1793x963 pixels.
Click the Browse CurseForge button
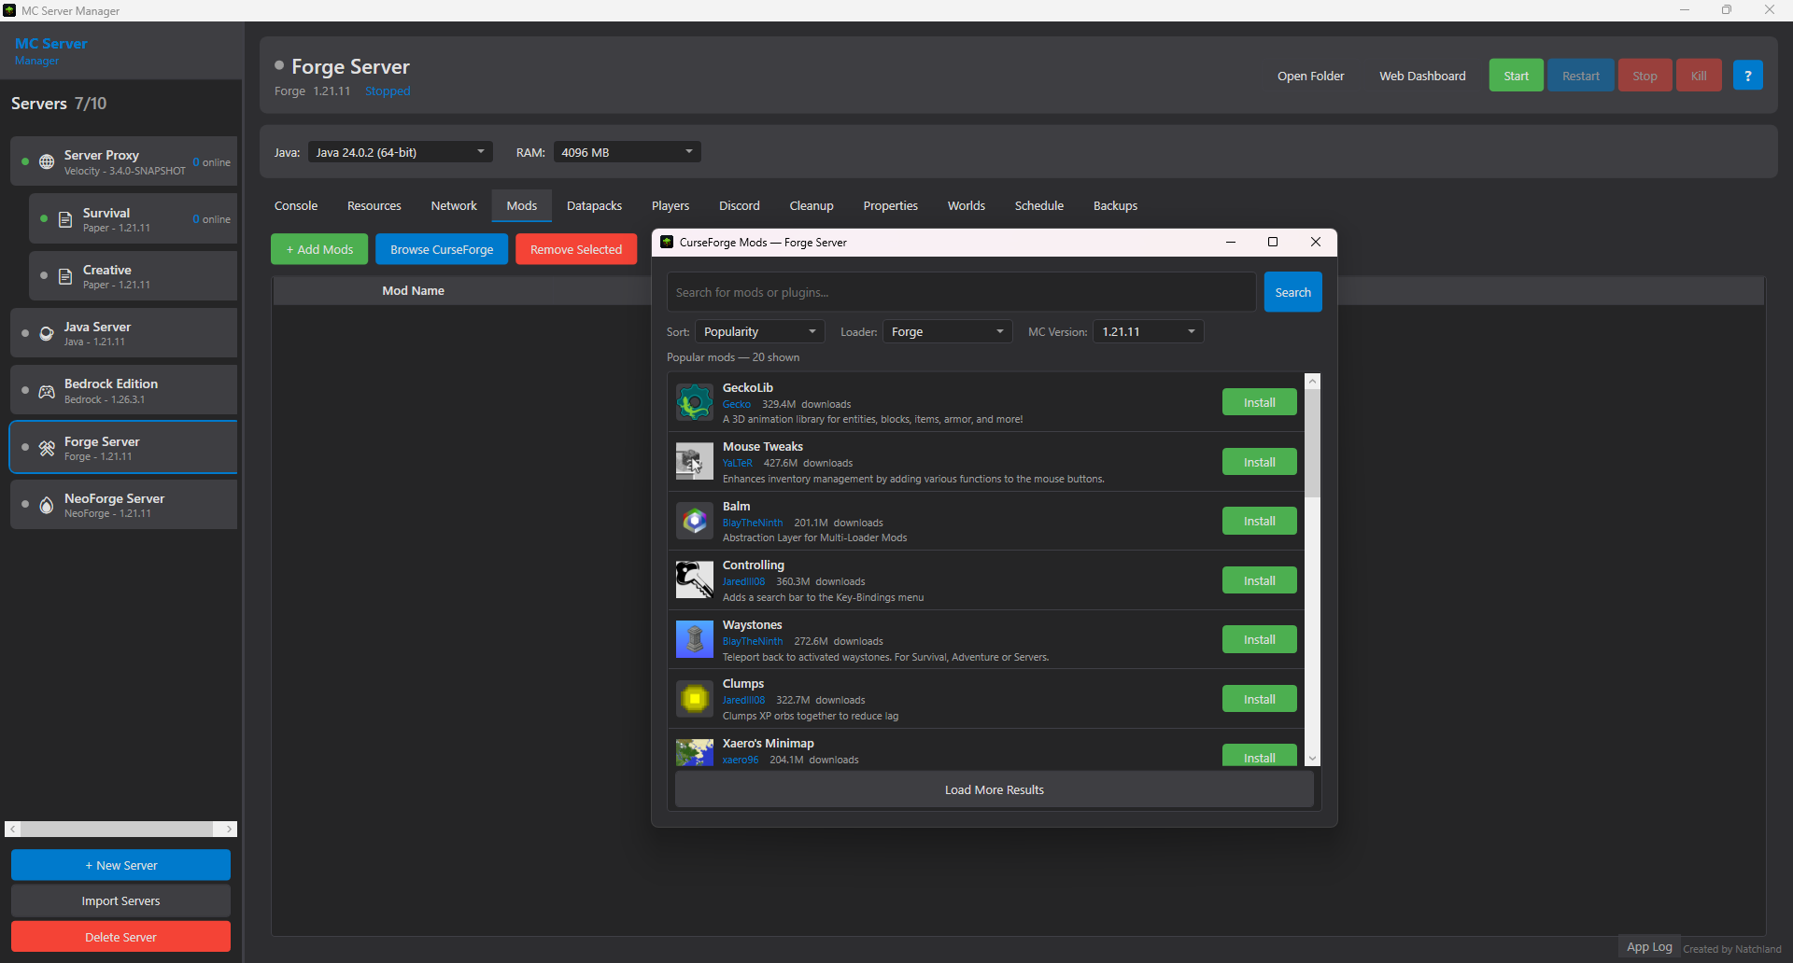(441, 249)
